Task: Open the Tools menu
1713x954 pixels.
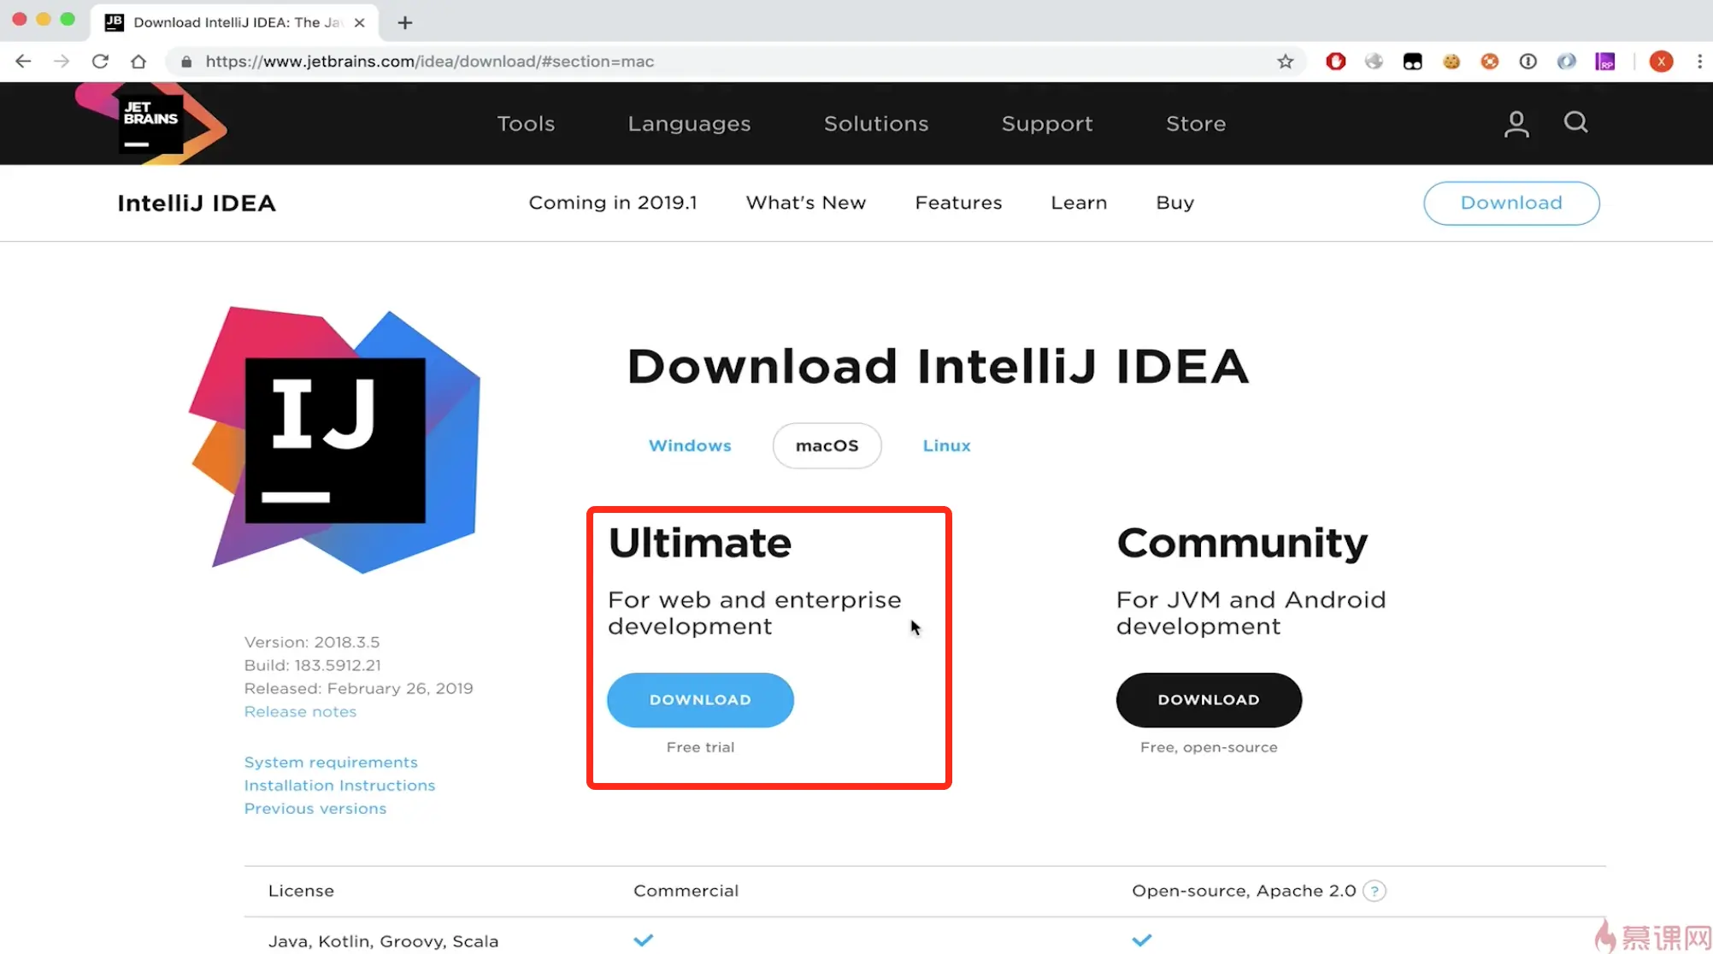Action: pos(526,123)
